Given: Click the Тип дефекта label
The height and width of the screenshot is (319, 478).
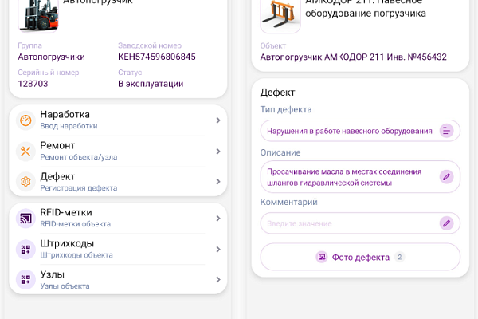Looking at the screenshot, I should pyautogui.click(x=286, y=109).
